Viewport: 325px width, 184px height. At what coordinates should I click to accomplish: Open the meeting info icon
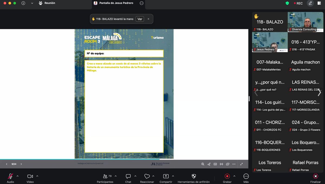pos(23,3)
